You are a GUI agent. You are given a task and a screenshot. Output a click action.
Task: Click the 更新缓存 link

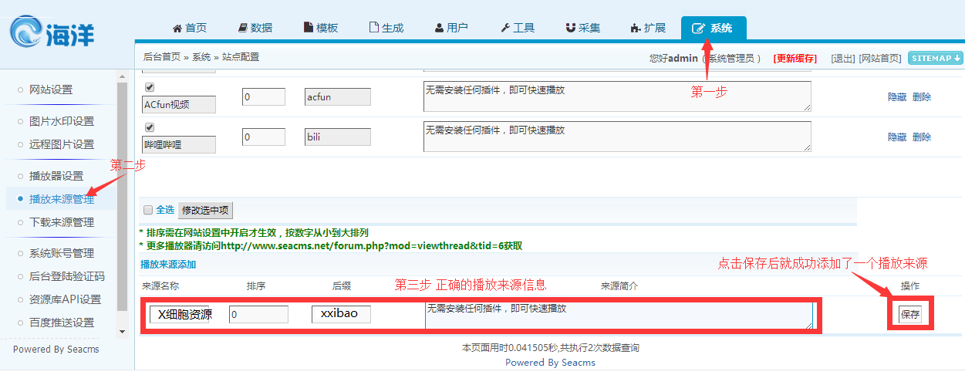pyautogui.click(x=795, y=58)
